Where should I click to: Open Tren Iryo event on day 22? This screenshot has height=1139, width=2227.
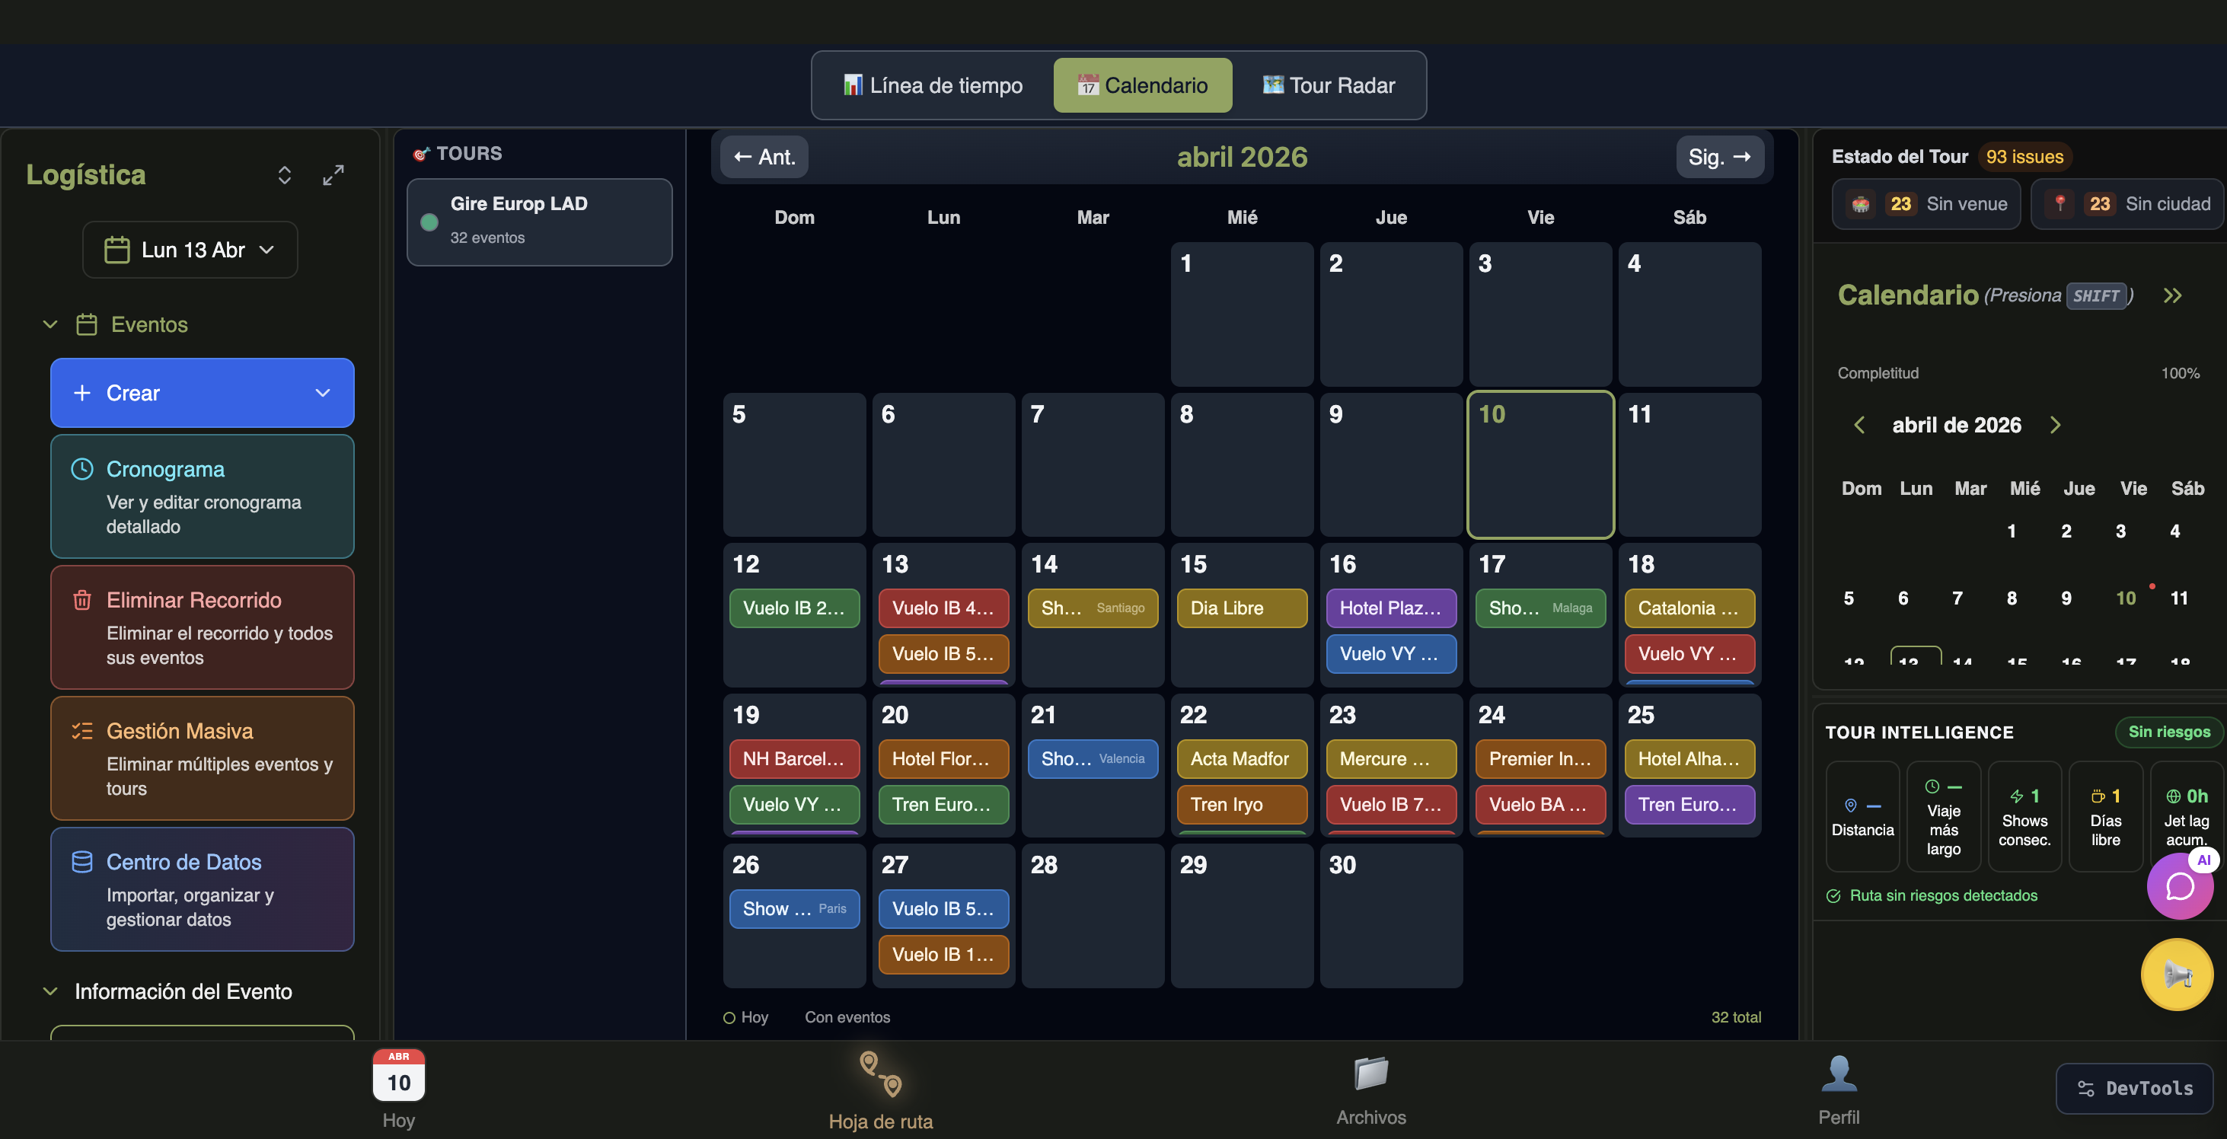point(1242,805)
